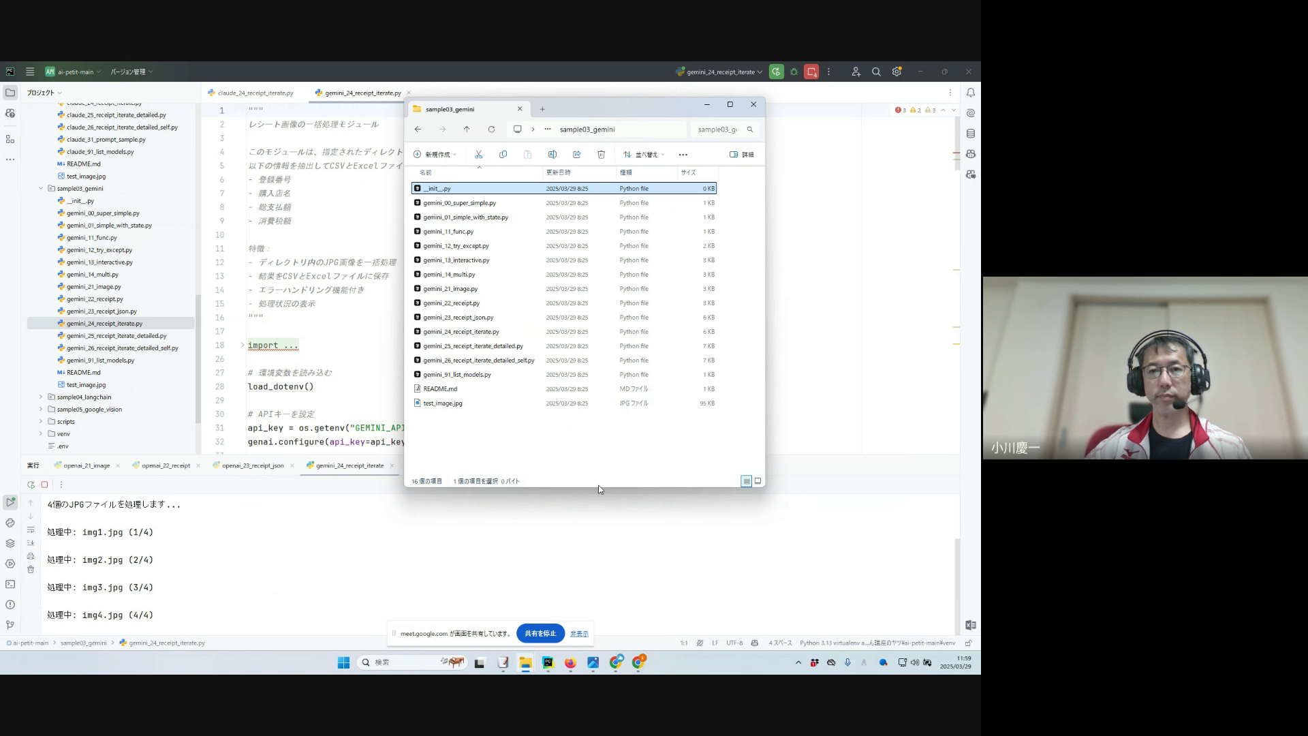The width and height of the screenshot is (1308, 736).
Task: Toggle soft-wrap in Run console
Action: pos(31,530)
